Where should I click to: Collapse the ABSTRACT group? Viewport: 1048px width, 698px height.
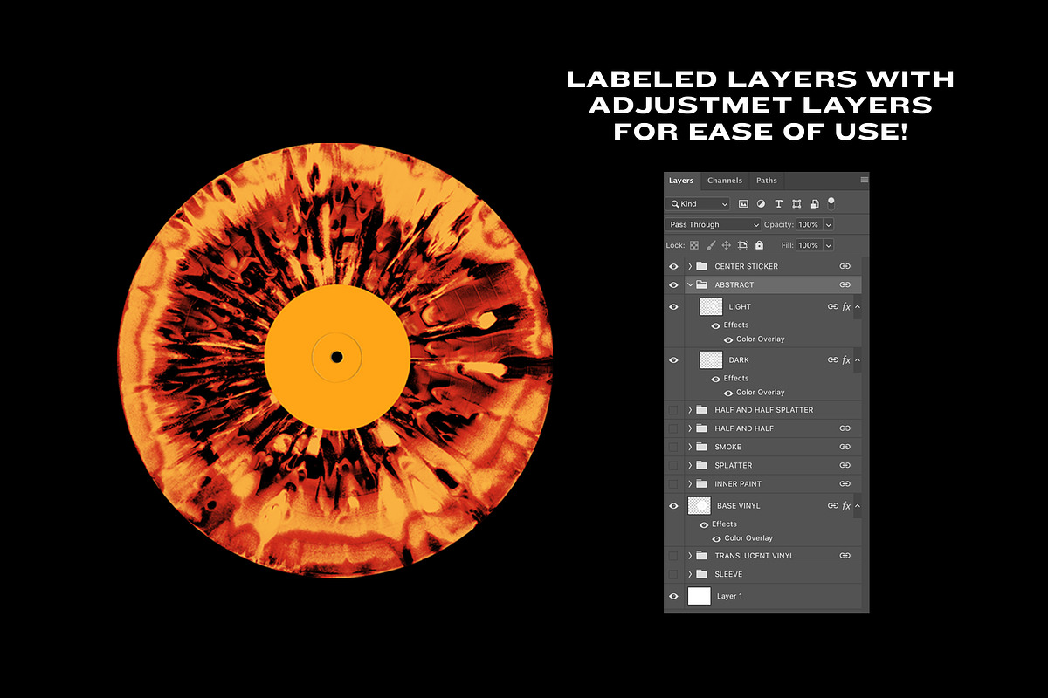(690, 285)
